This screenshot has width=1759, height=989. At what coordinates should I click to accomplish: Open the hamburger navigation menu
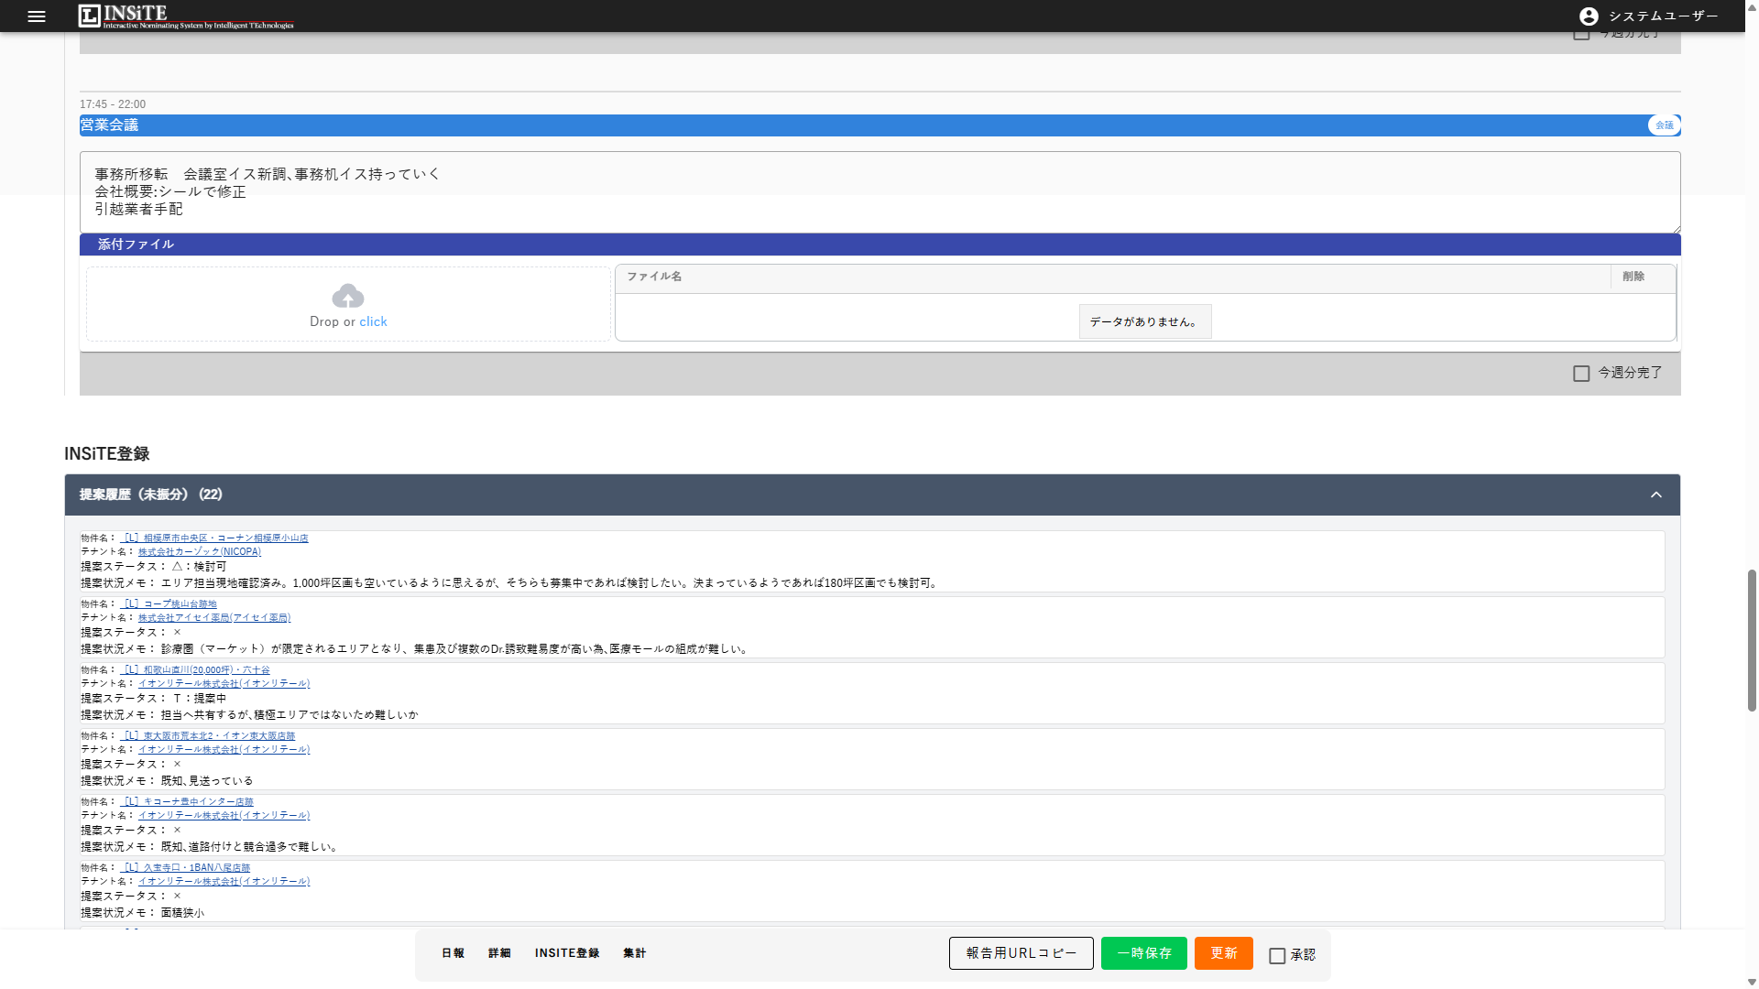point(37,16)
